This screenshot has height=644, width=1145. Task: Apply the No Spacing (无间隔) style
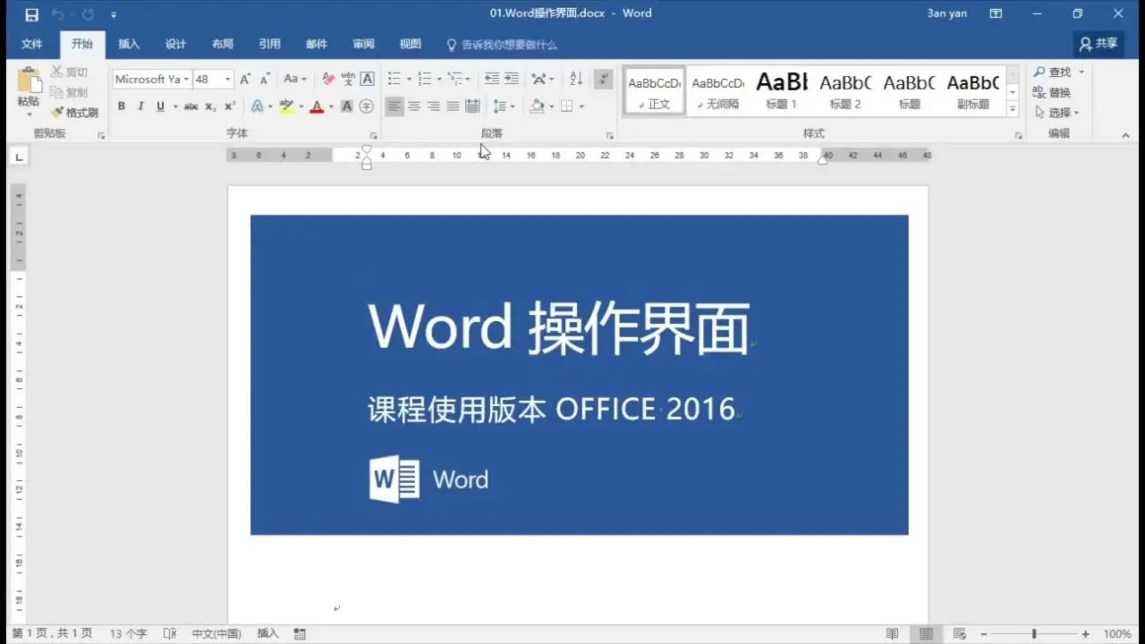click(x=718, y=90)
